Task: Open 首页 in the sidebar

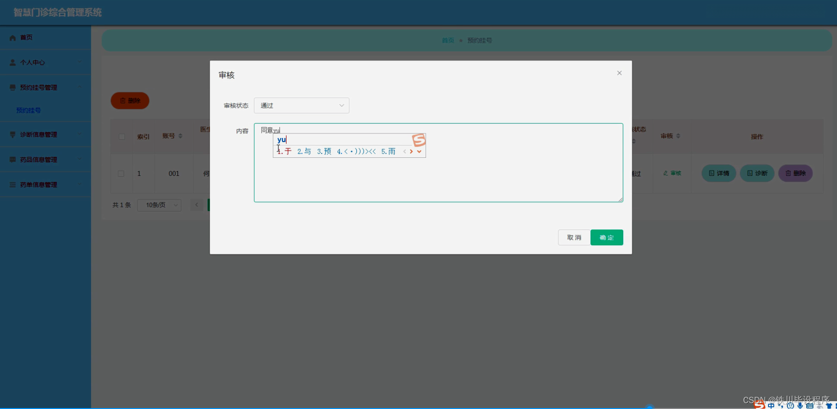Action: (x=46, y=37)
